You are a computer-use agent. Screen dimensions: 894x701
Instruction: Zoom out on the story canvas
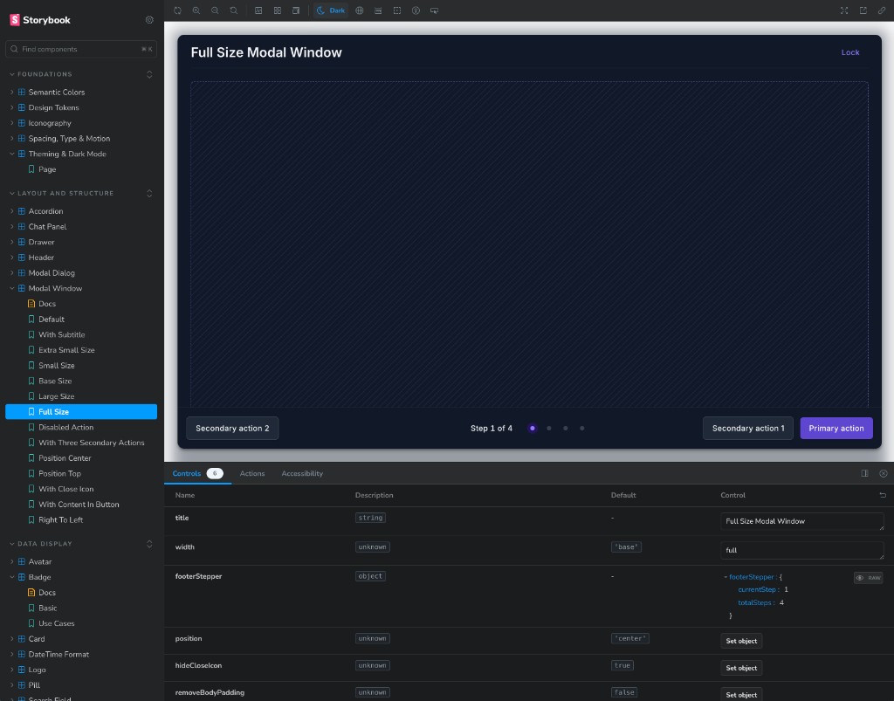tap(215, 10)
